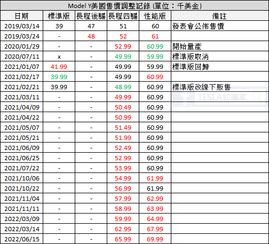Click the '日期' column header
269x244 pixels.
pos(21,16)
